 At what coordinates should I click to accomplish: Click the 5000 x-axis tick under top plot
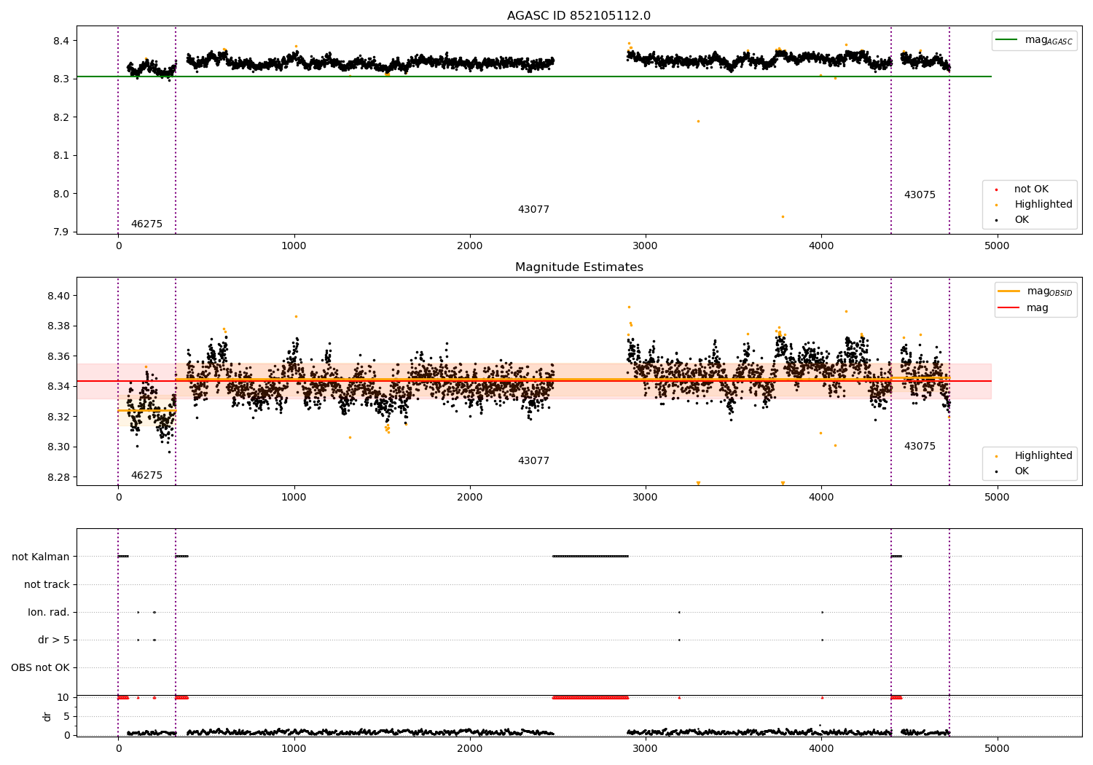coord(997,246)
